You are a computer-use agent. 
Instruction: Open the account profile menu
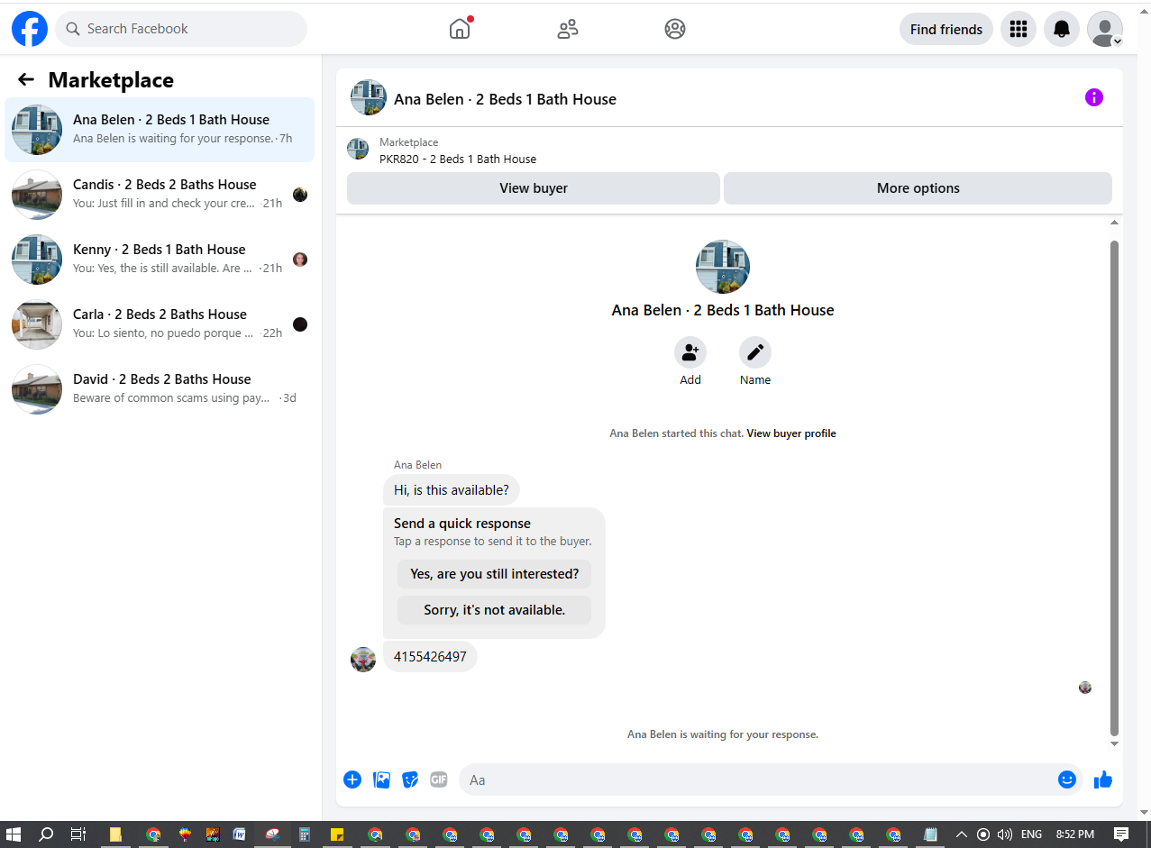point(1105,29)
